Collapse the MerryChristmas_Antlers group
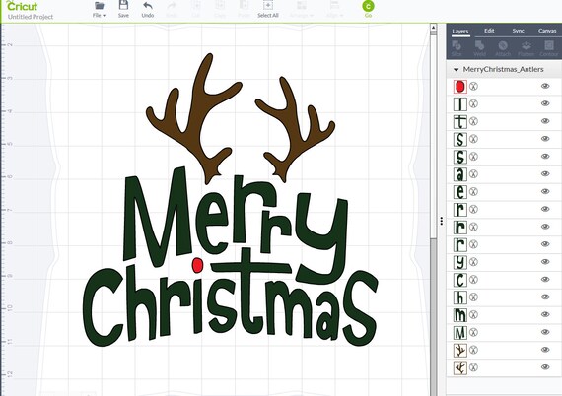The height and width of the screenshot is (396, 562). point(456,70)
